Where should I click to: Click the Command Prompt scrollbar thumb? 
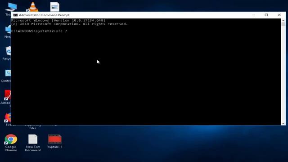point(283,24)
